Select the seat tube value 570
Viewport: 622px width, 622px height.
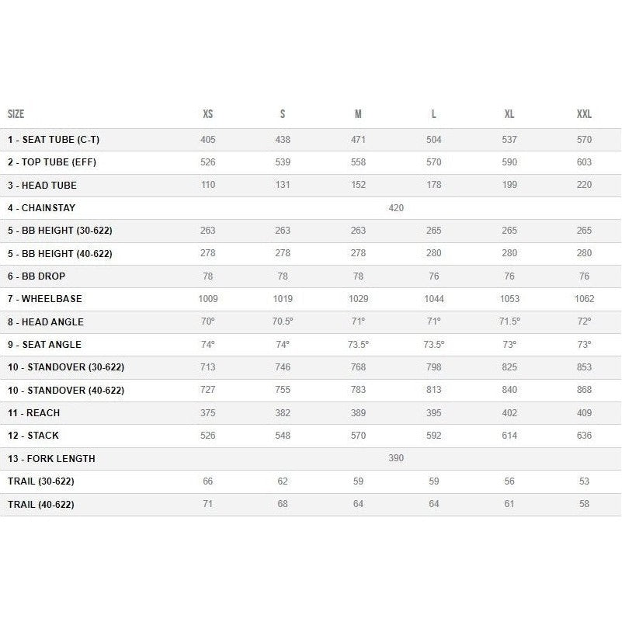pos(584,140)
